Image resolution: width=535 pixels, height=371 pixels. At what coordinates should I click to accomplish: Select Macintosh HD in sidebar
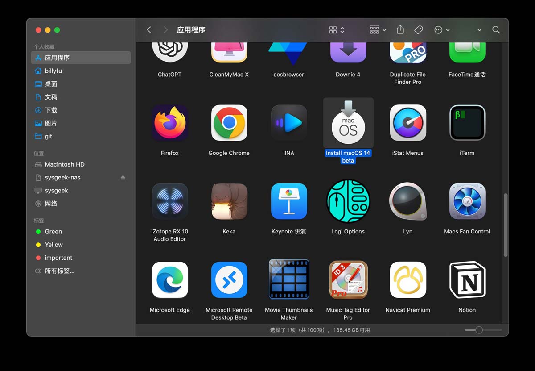pyautogui.click(x=64, y=164)
